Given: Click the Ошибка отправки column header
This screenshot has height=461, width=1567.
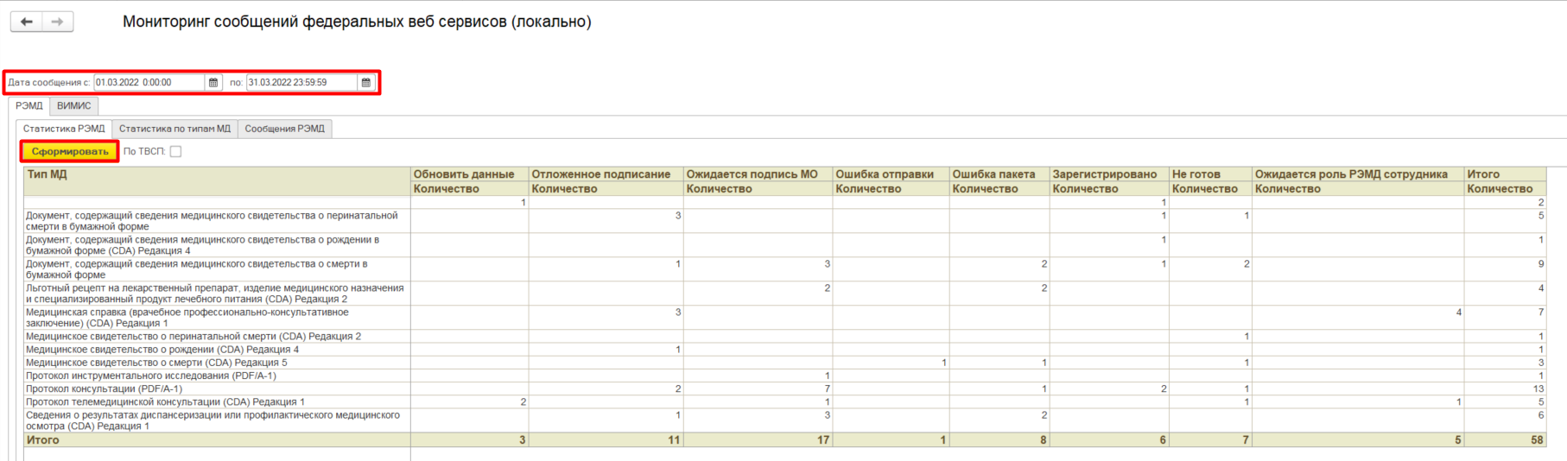Looking at the screenshot, I should click(884, 174).
